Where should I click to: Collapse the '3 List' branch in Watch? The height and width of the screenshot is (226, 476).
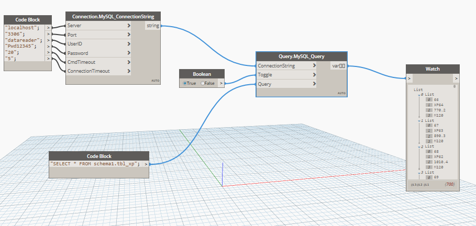point(419,172)
